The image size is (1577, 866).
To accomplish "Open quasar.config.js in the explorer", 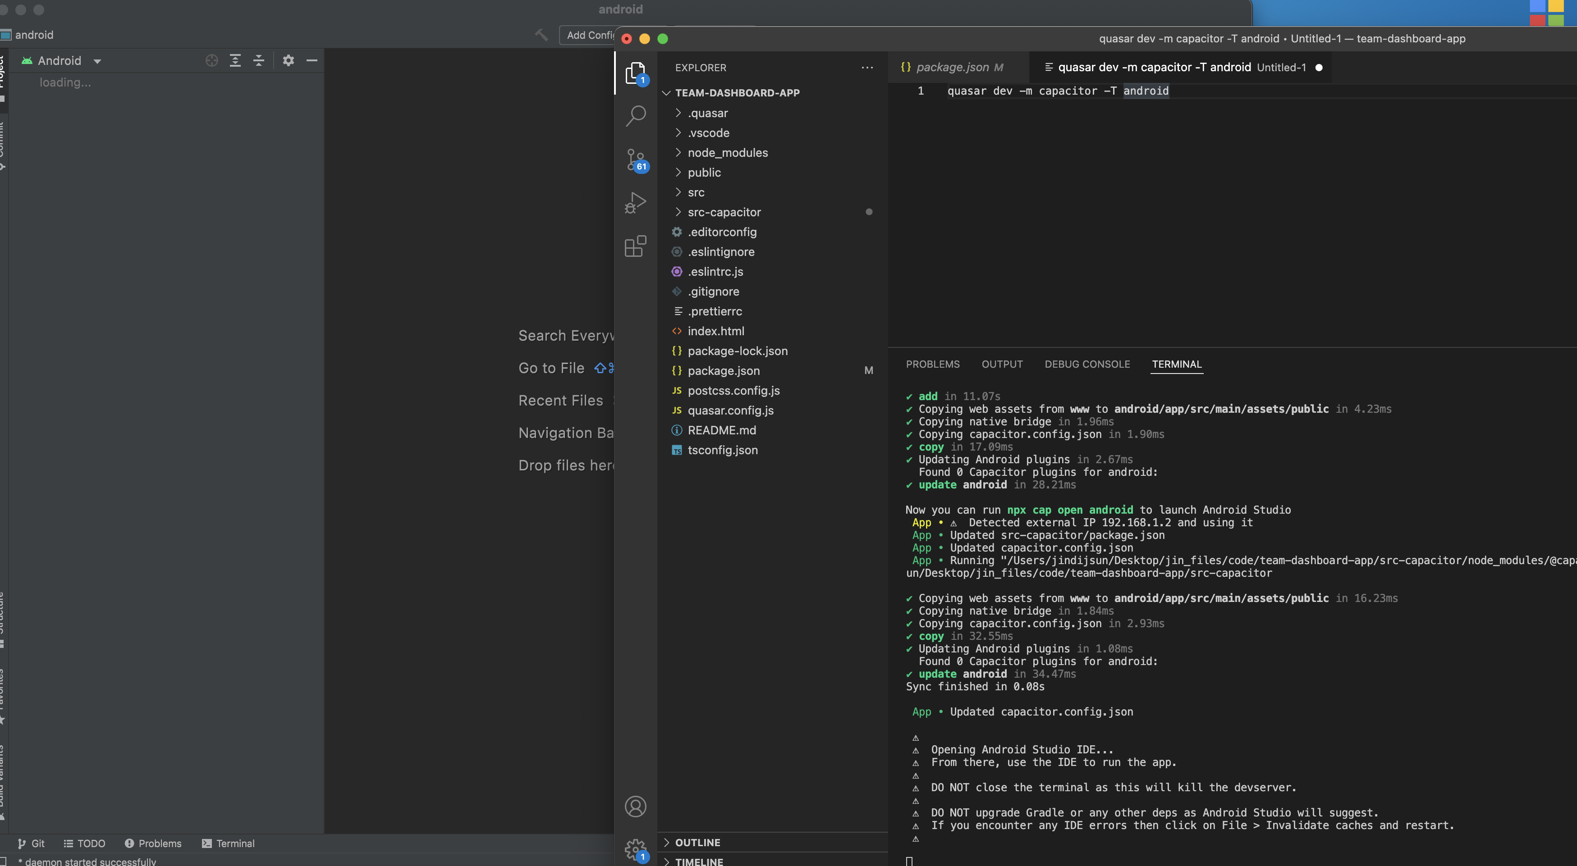I will (730, 410).
